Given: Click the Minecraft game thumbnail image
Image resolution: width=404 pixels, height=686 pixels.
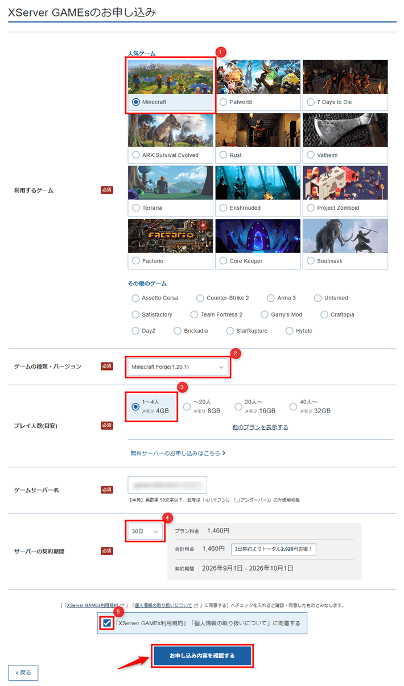Looking at the screenshot, I should pos(171,77).
